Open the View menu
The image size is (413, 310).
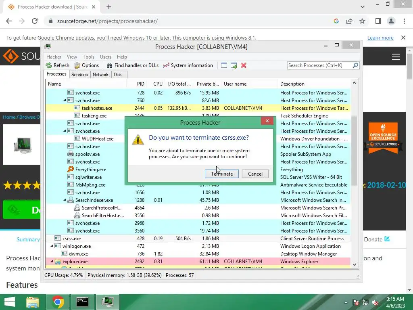point(72,57)
